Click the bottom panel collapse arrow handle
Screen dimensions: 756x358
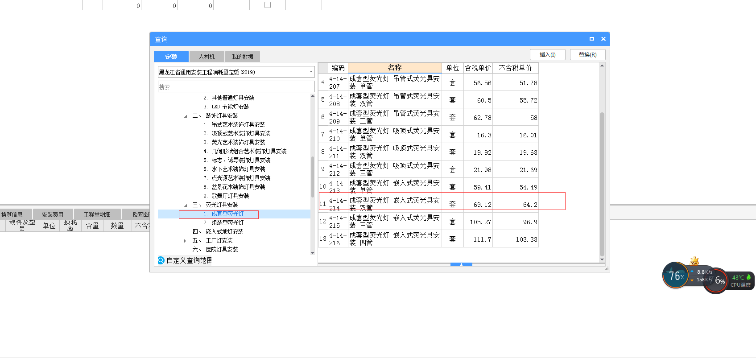461,264
